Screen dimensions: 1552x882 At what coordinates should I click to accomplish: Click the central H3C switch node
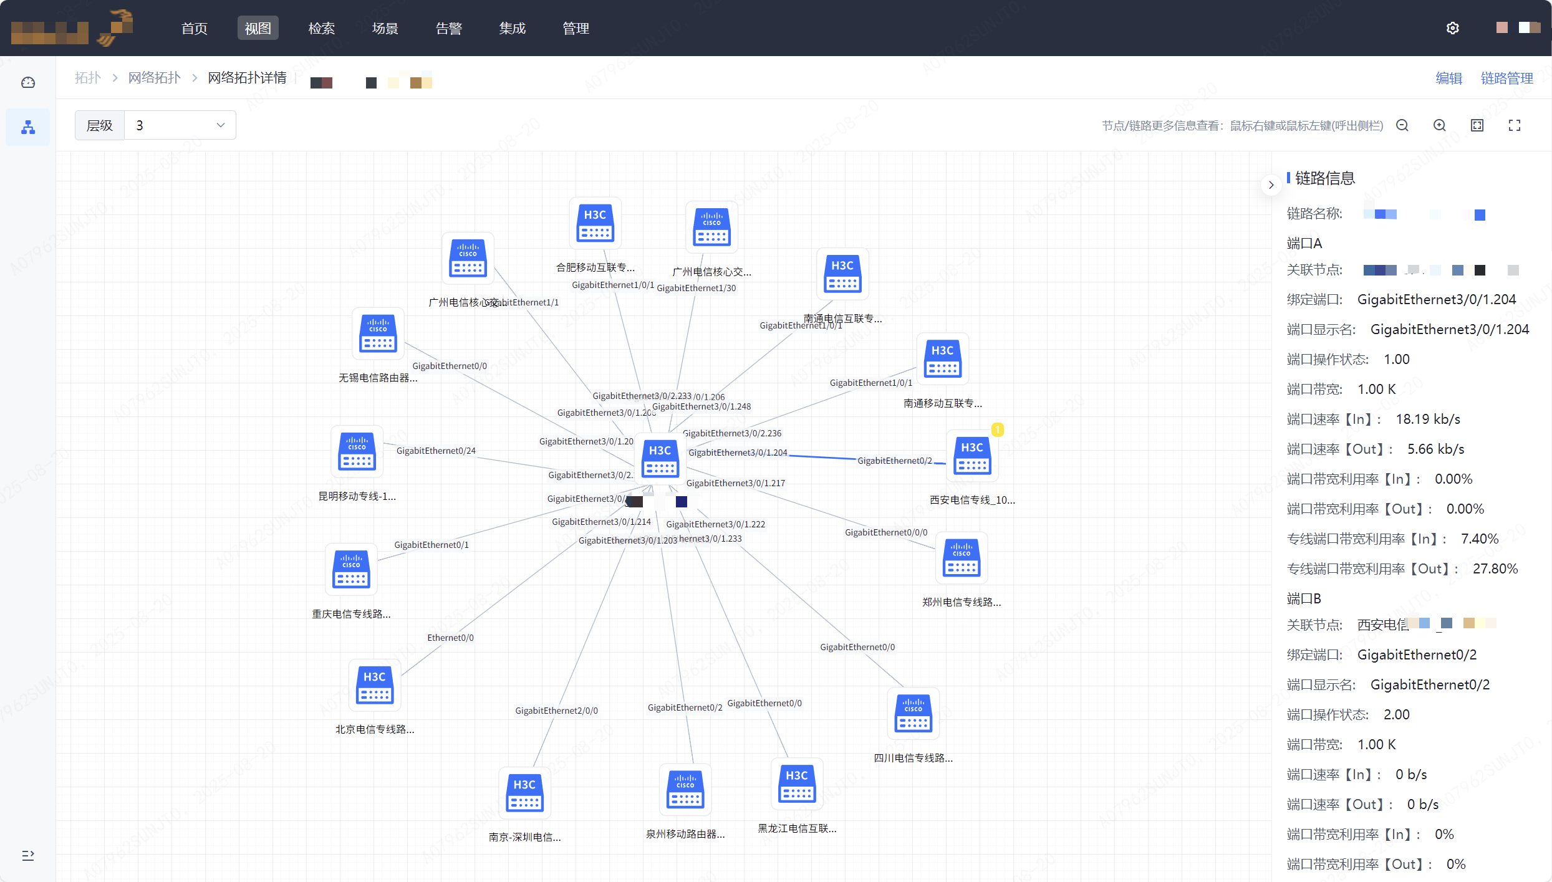660,459
